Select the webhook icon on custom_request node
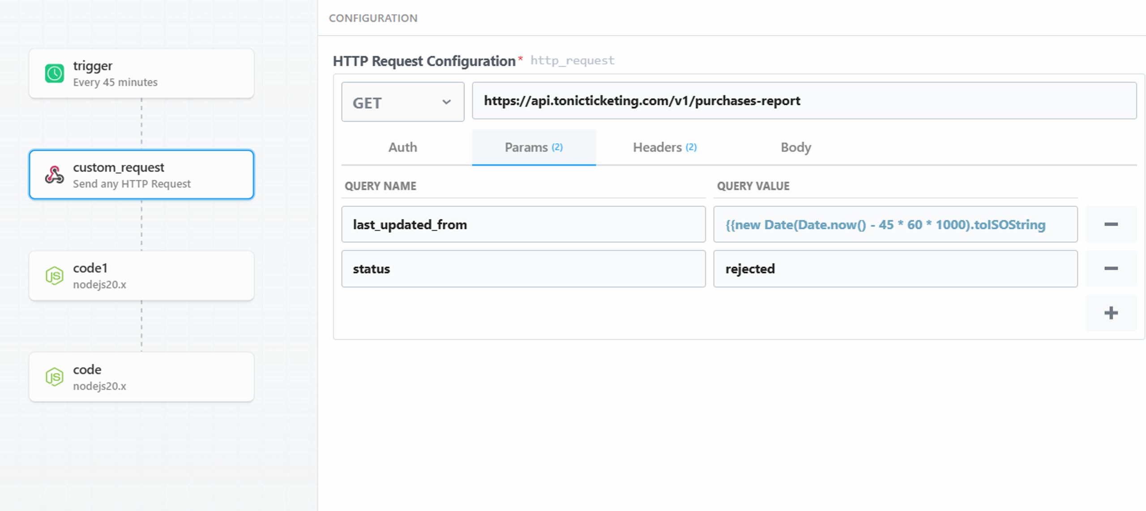 click(54, 175)
